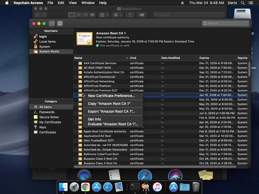Choose Get Info in context menu
Image resolution: width=259 pixels, height=194 pixels.
point(113,119)
